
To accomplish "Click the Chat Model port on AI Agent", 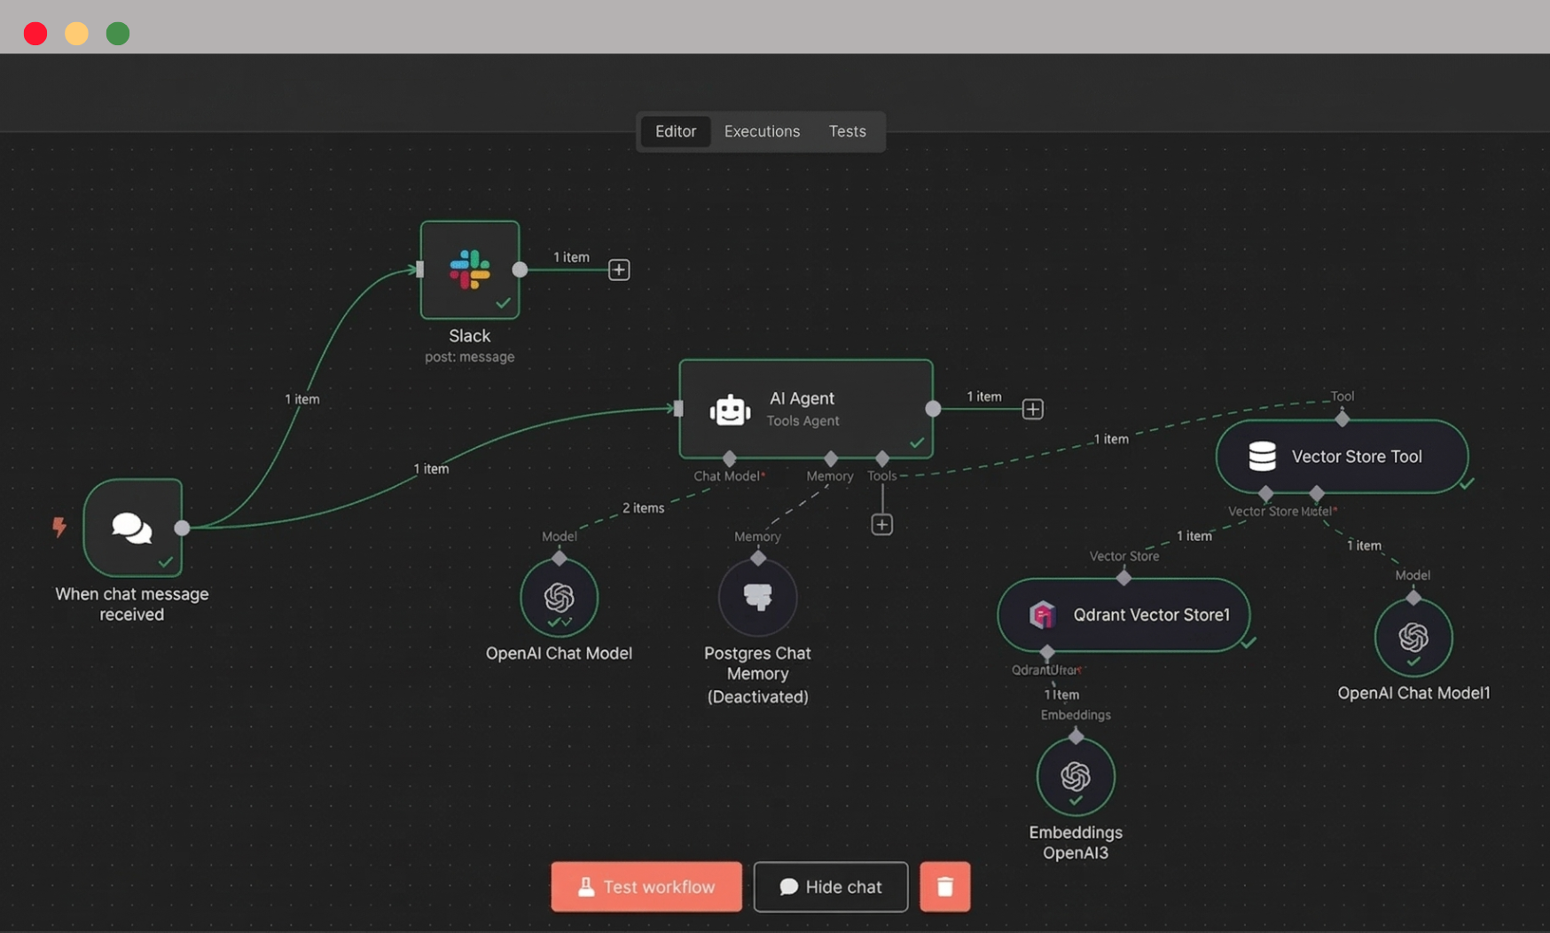I will (729, 459).
